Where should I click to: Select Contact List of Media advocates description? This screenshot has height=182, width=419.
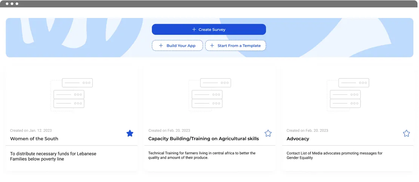(x=334, y=155)
